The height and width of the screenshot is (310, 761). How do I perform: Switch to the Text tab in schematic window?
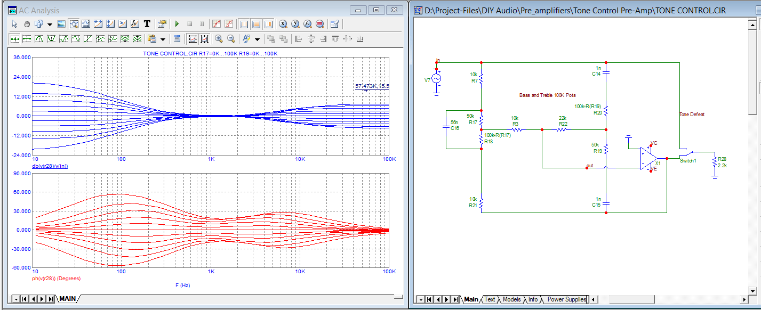pyautogui.click(x=490, y=299)
